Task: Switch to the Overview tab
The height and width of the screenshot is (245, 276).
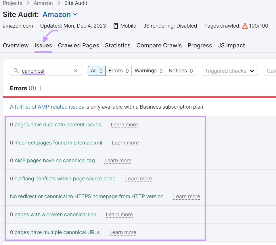Action: (16, 45)
